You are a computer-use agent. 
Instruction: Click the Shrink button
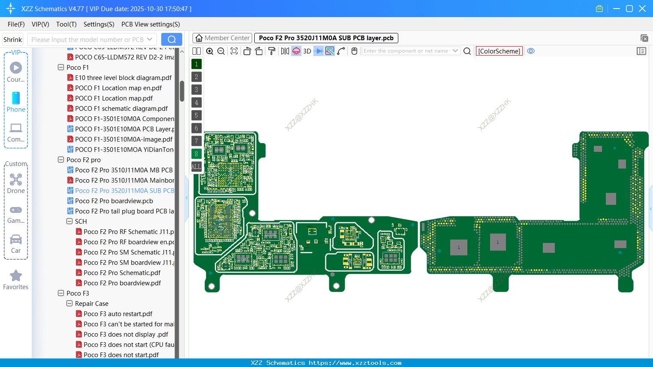click(x=12, y=39)
